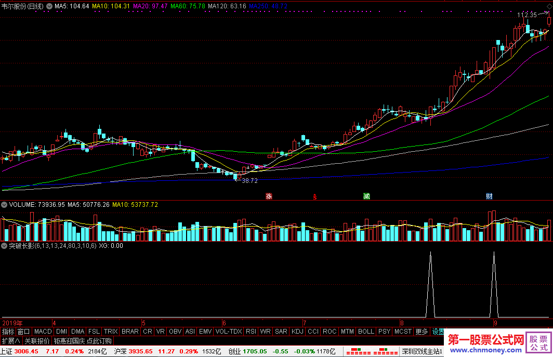Screen dimensions: 553x357
Task: Open the 指标 tab
Action: pos(8,332)
